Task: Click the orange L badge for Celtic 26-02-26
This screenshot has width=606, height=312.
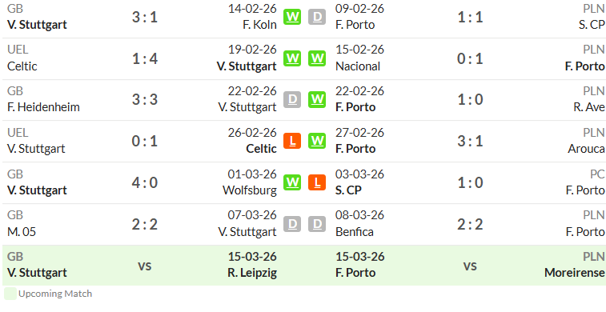Action: 292,141
